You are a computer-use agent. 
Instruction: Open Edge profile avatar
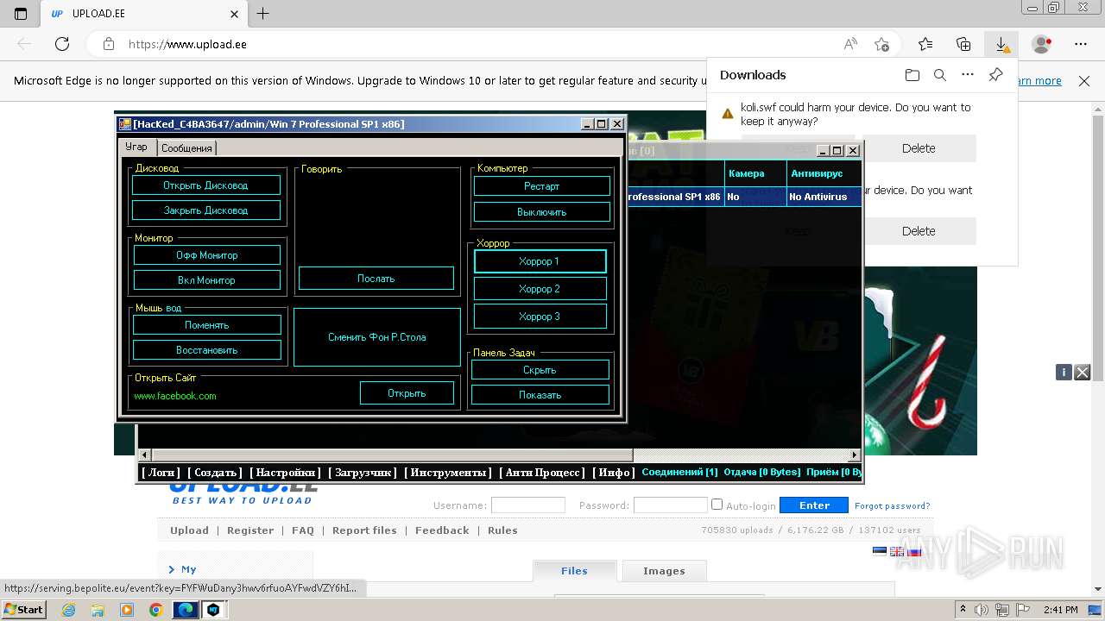(1042, 44)
